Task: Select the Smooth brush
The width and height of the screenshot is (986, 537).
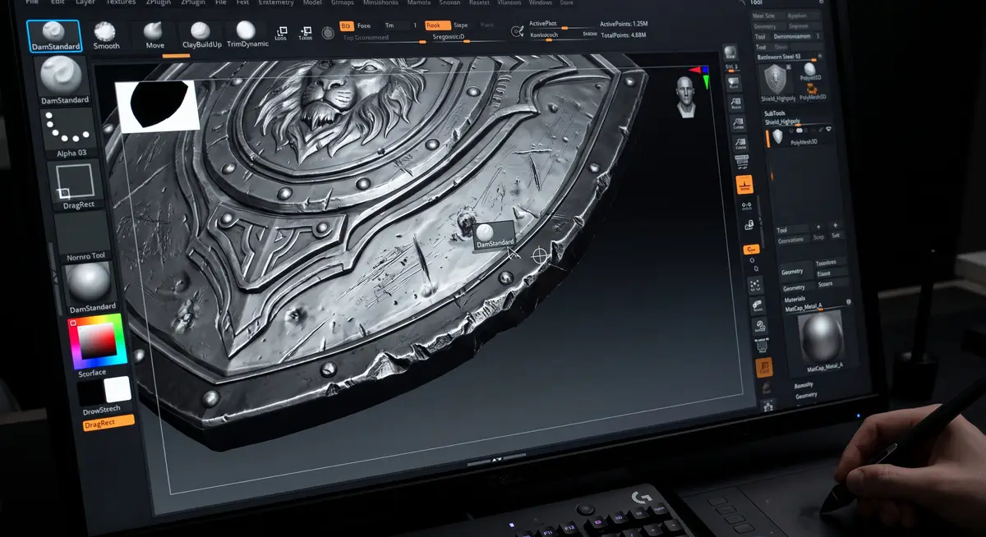Action: (106, 35)
